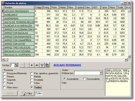Click the disabled Aplicar button
This screenshot has width=135, height=101.
(x=10, y=93)
